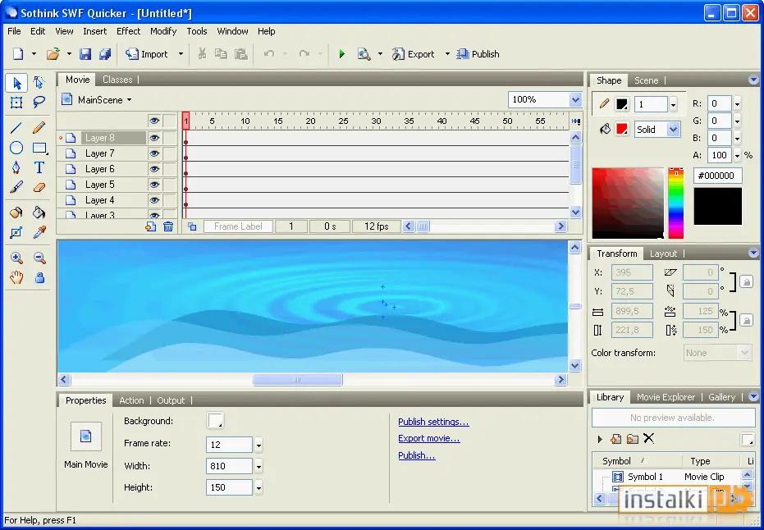Choose the Free Transform tool
The height and width of the screenshot is (530, 764).
16,103
